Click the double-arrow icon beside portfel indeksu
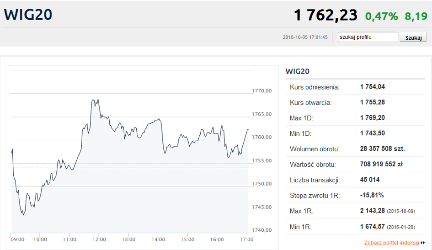 tap(423, 243)
